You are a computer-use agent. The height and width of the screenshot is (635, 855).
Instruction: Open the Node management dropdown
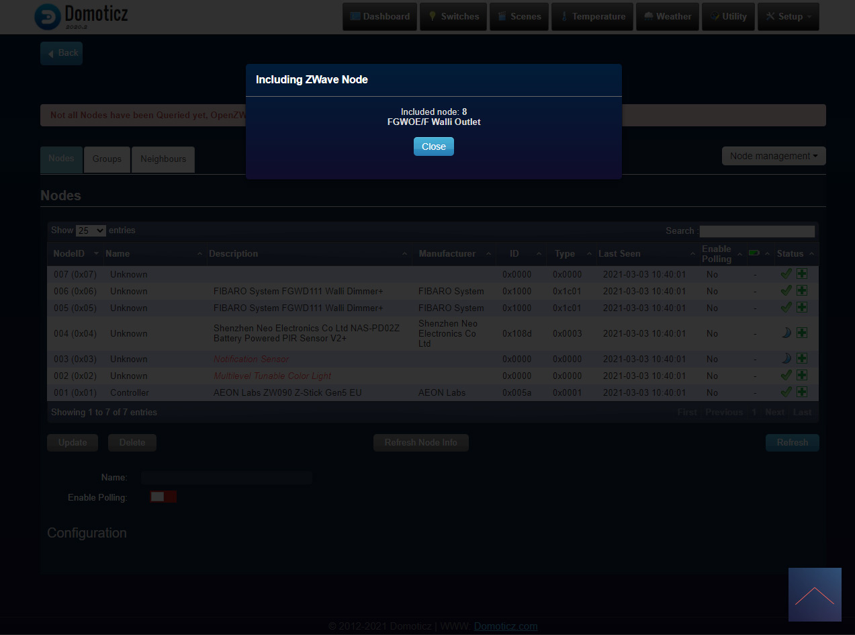tap(774, 156)
